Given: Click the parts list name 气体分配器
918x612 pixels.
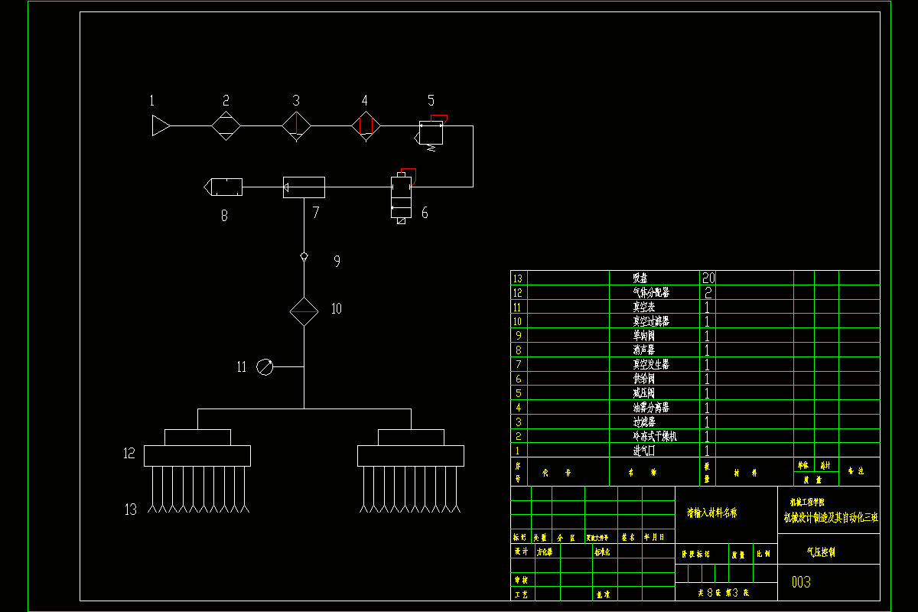Looking at the screenshot, I should 651,292.
